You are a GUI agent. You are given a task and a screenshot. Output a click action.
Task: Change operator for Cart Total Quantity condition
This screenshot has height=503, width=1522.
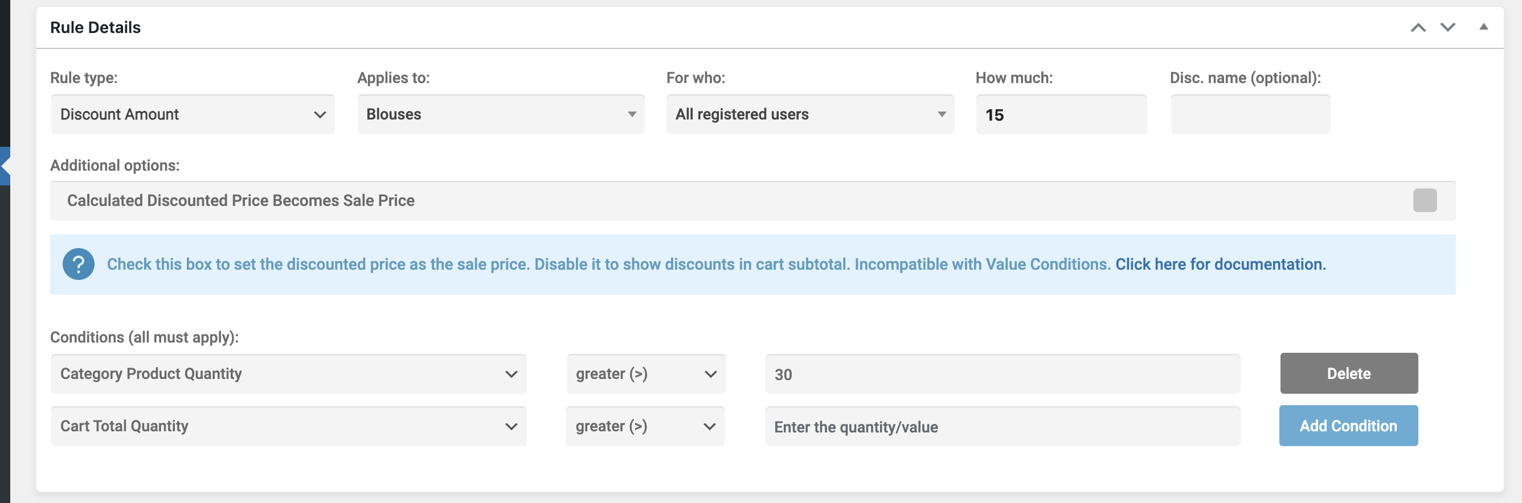click(x=645, y=426)
